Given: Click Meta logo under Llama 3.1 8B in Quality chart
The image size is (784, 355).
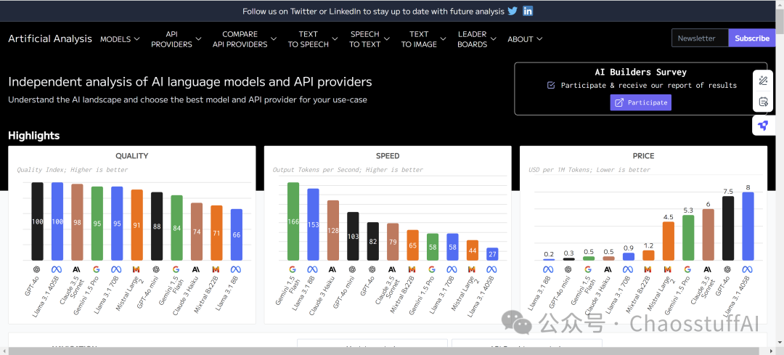Looking at the screenshot, I should click(236, 269).
